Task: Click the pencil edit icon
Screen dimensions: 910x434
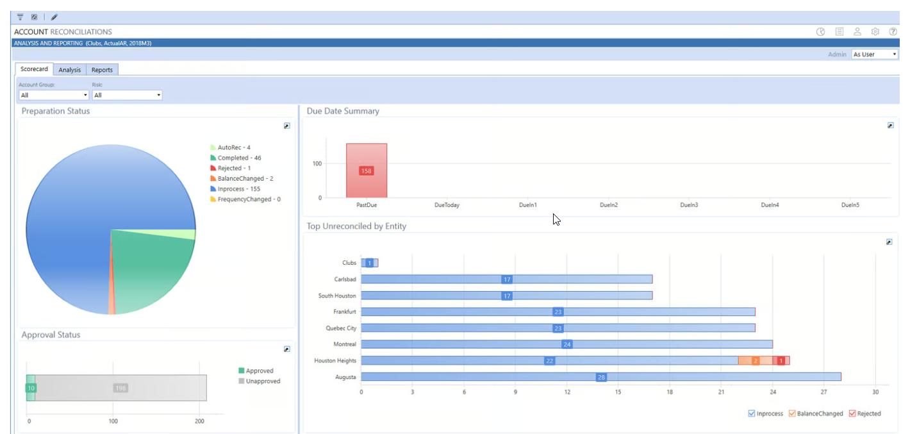Action: [x=54, y=17]
